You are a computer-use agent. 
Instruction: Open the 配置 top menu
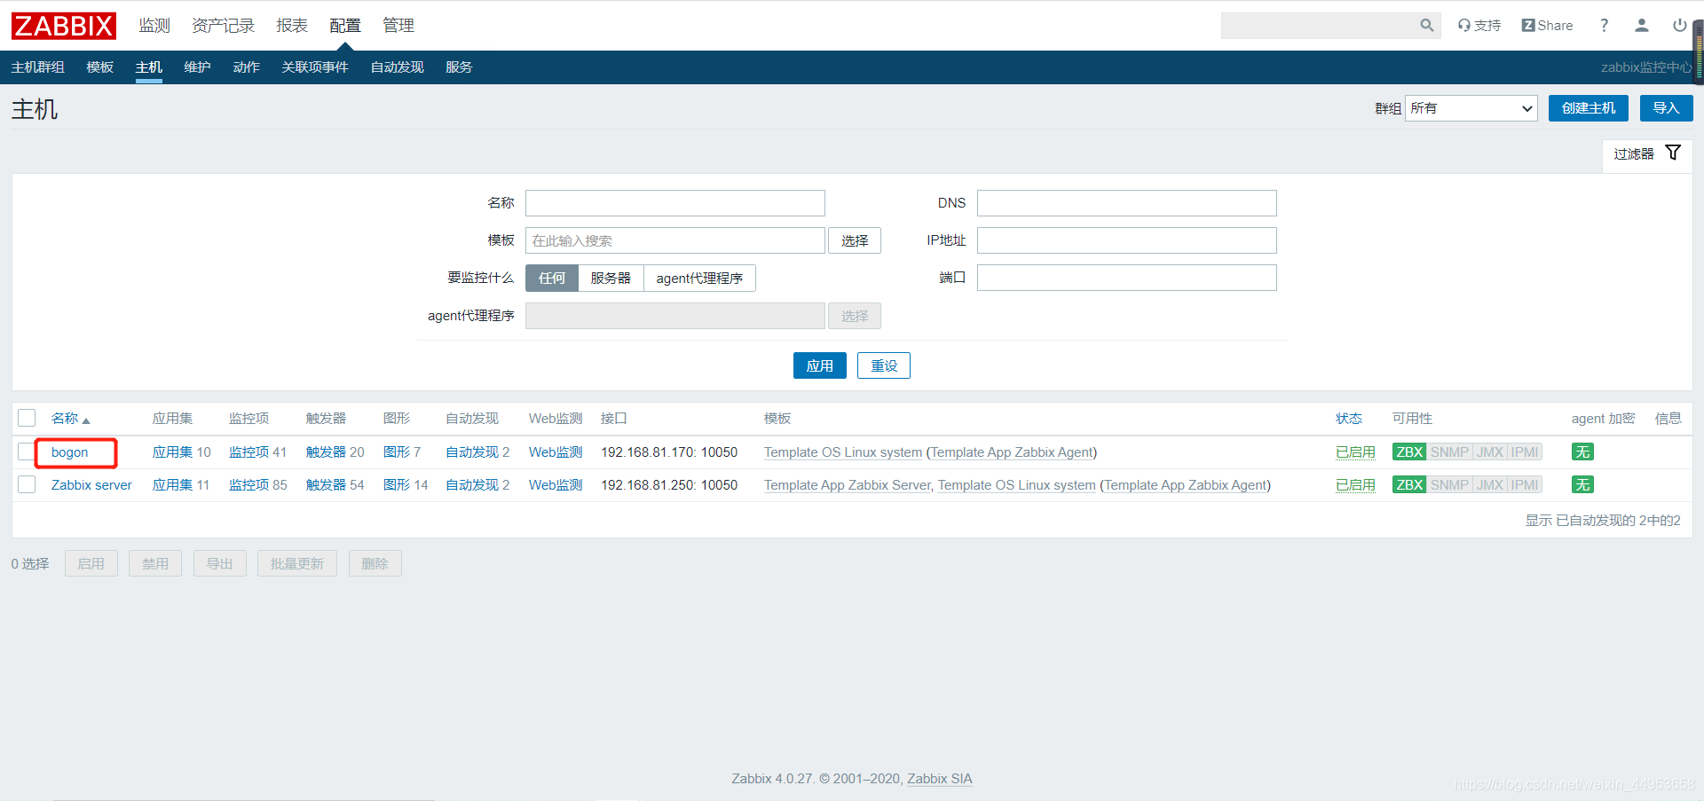pos(345,26)
